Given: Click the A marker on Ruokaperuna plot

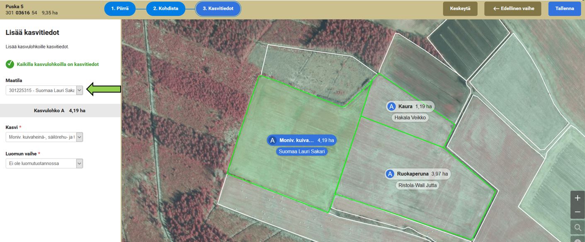Looking at the screenshot, I should 390,174.
